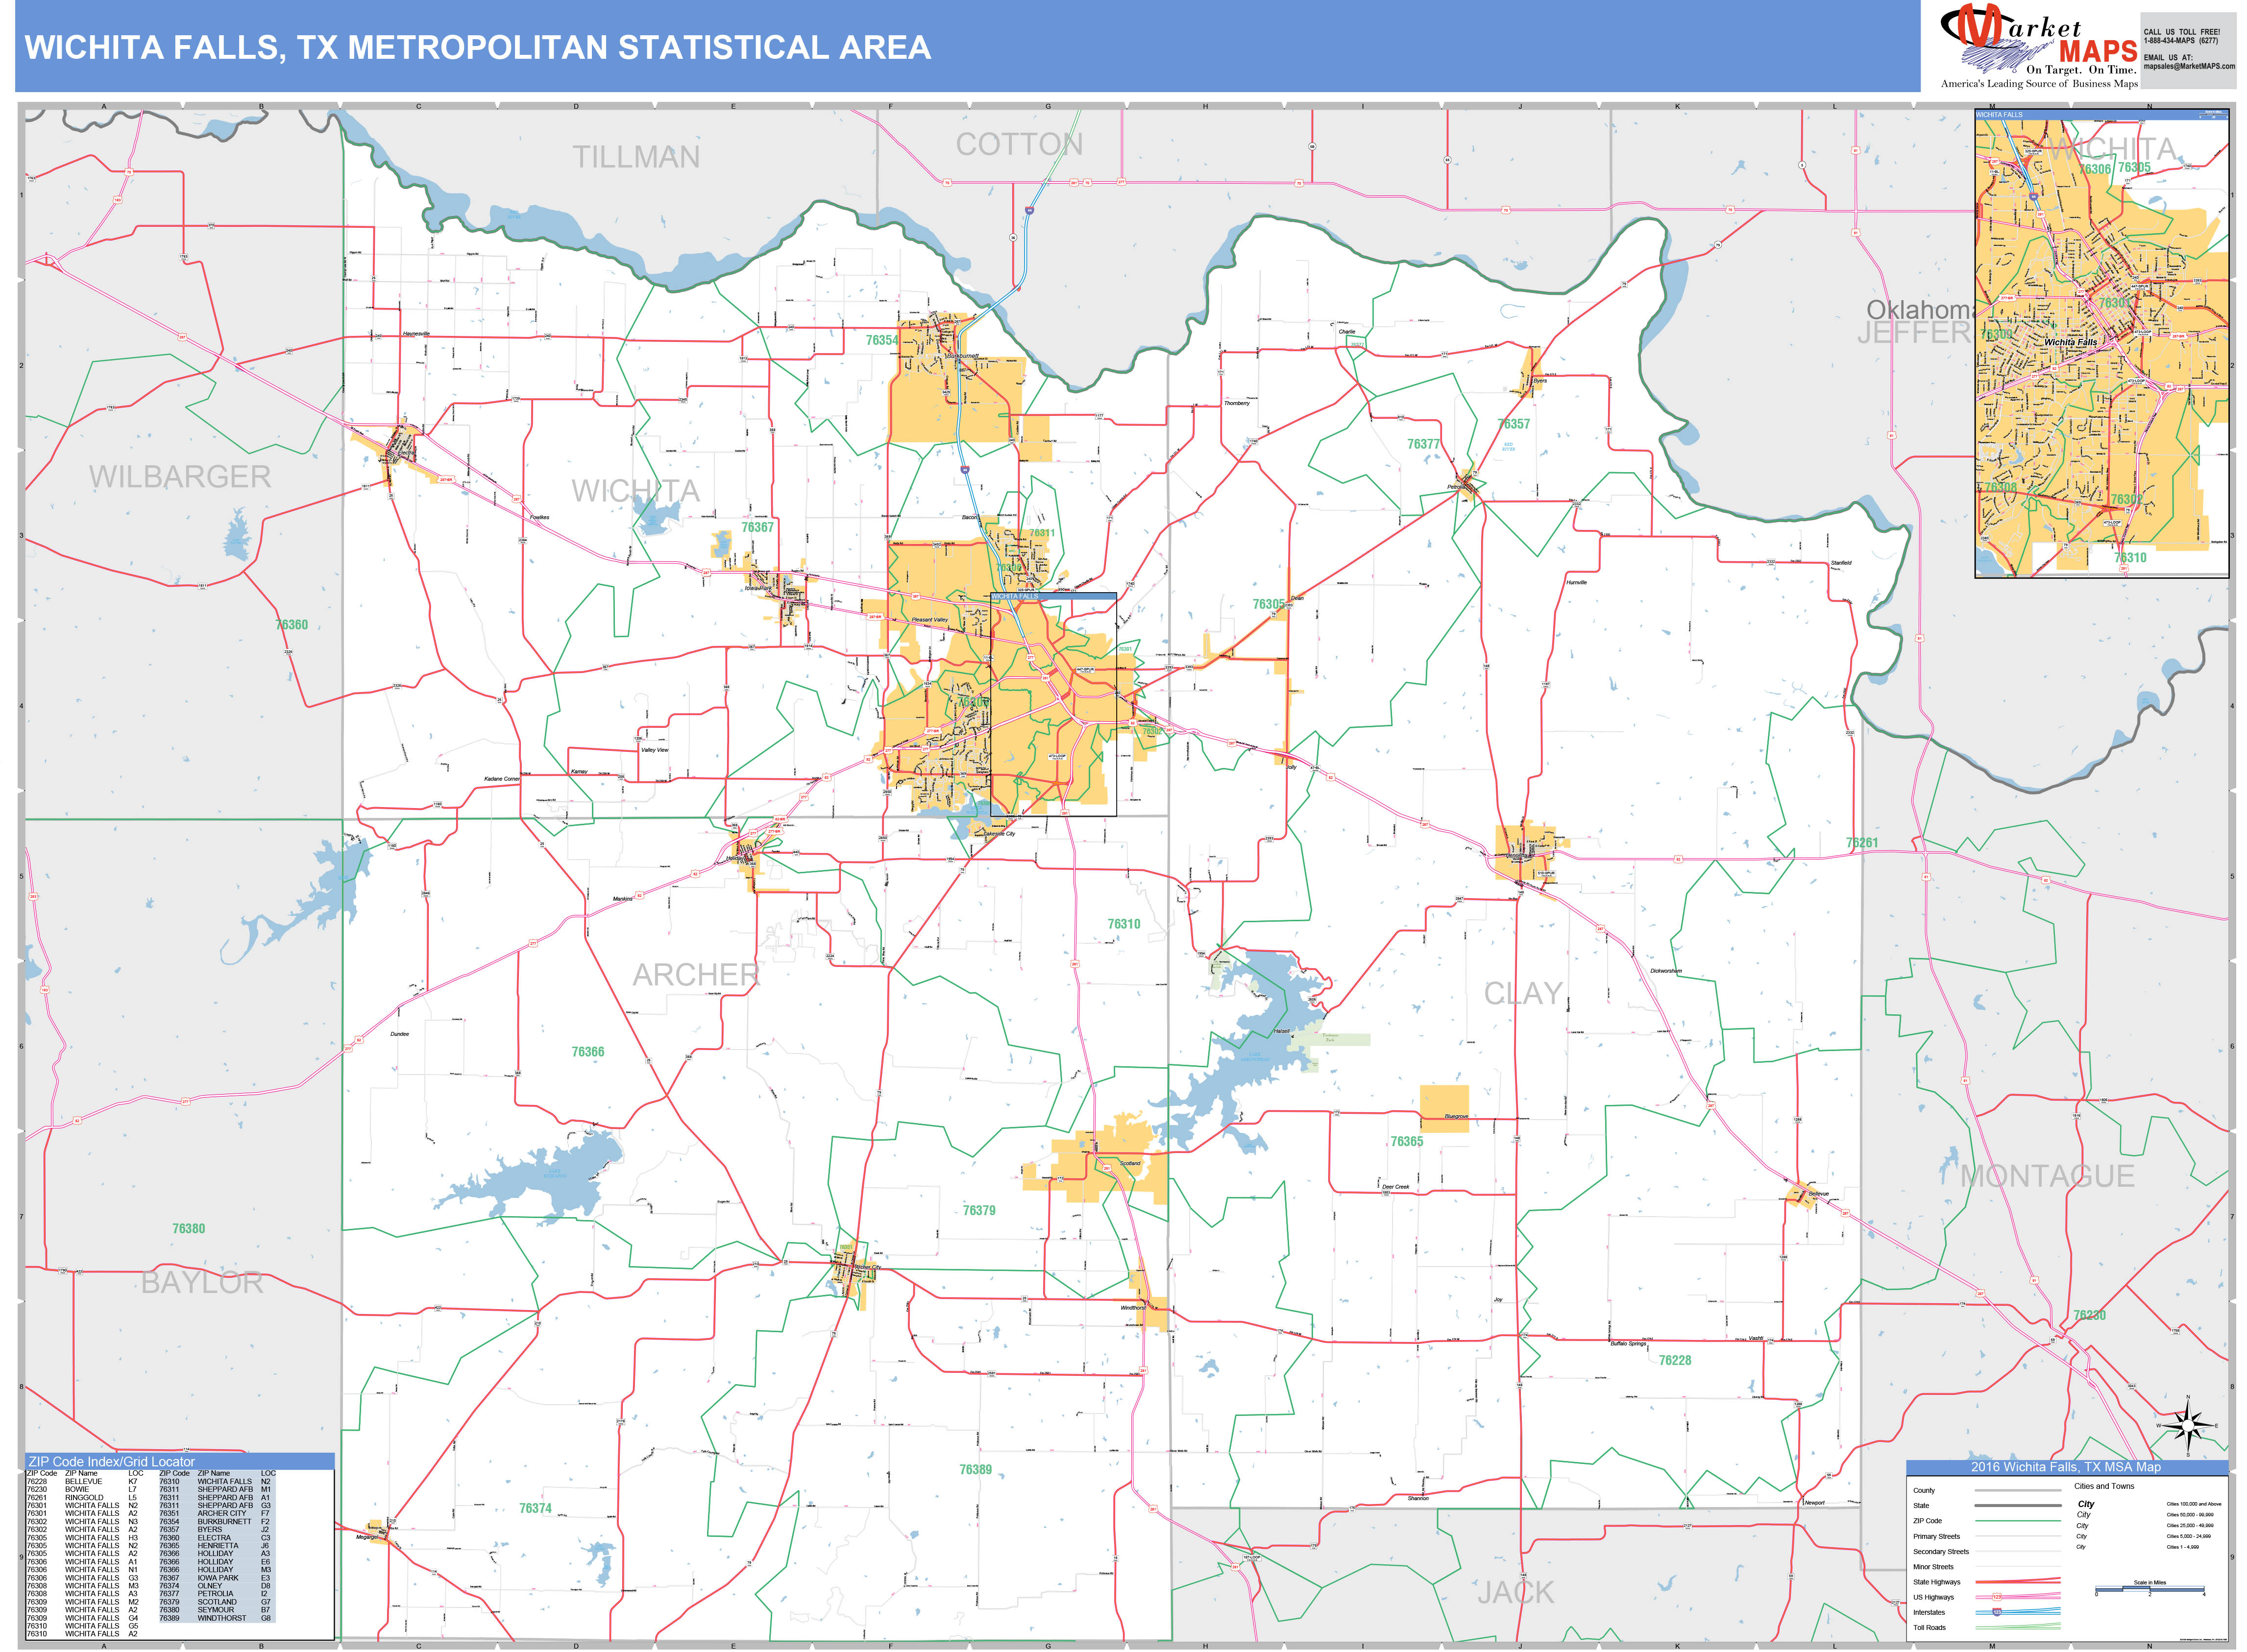Enable the Cities 100,000 and Above symbol

[2086, 1504]
